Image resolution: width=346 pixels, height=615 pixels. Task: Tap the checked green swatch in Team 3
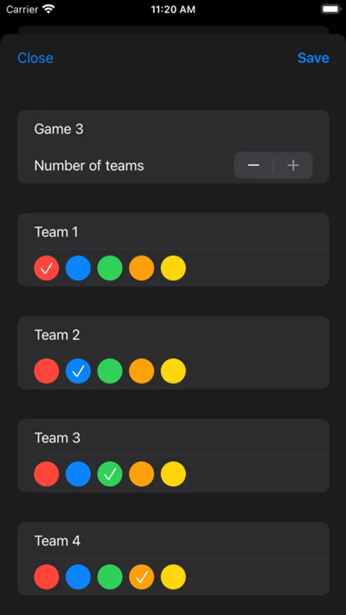click(x=110, y=474)
